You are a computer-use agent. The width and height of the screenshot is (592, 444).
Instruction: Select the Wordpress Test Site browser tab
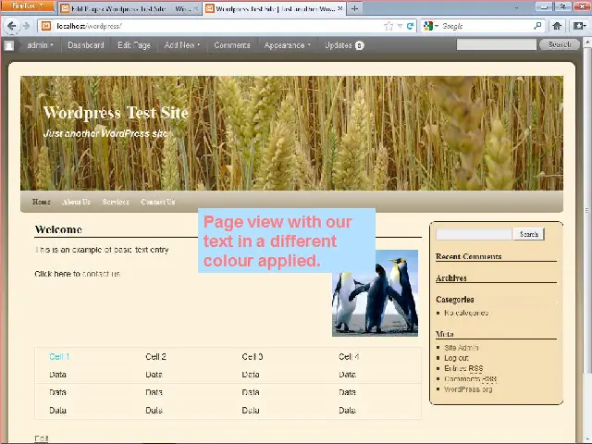coord(274,8)
